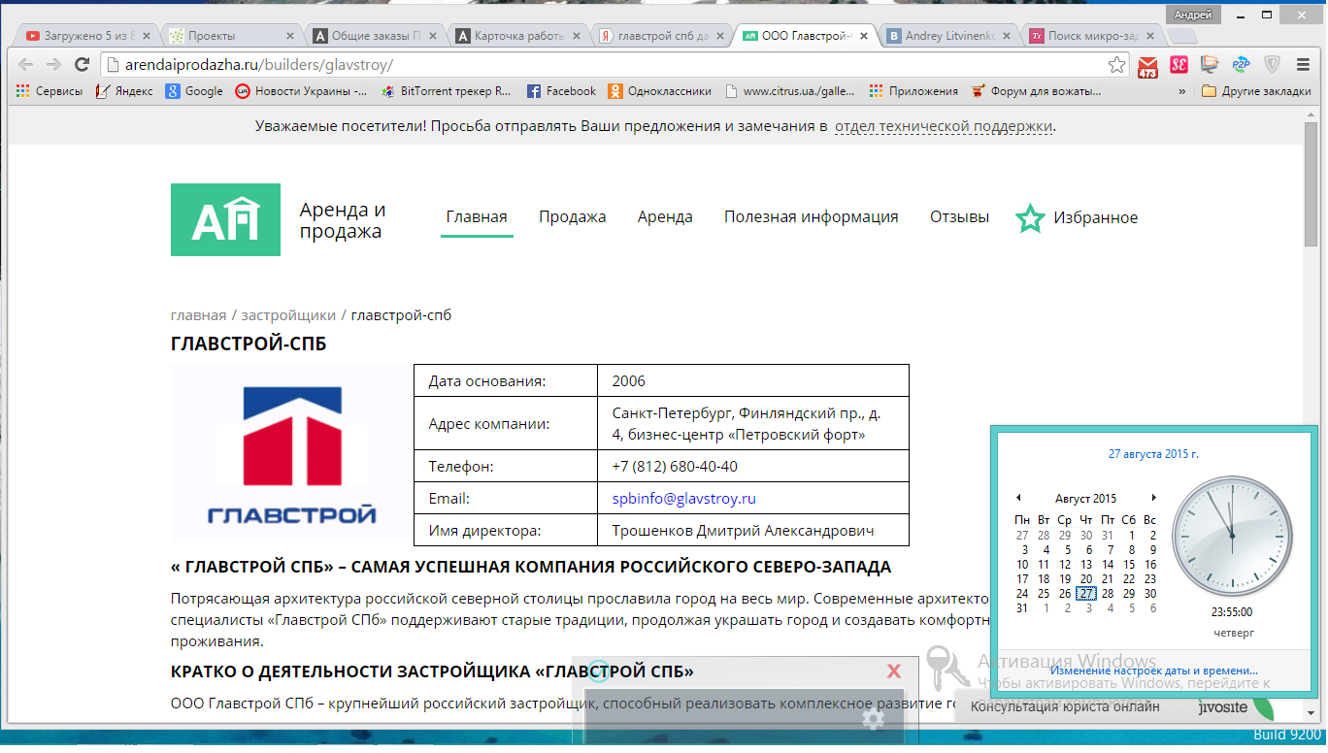1328x753 pixels.
Task: Open the Сервисы apps bookmark
Action: point(49,91)
